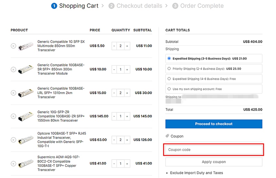Click Apply coupon button

click(x=214, y=162)
